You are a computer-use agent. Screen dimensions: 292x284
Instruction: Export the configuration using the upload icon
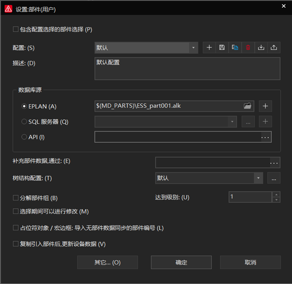(x=274, y=48)
